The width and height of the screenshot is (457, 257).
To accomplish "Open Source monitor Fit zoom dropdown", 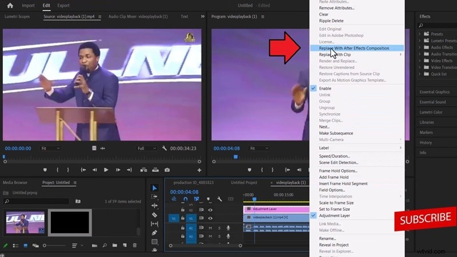I will pos(50,148).
